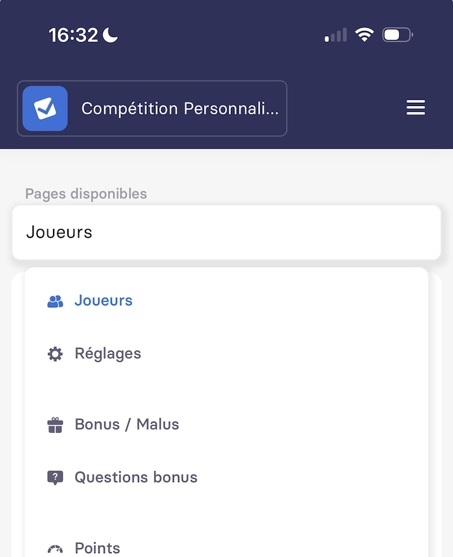Image resolution: width=453 pixels, height=557 pixels.
Task: Click the Bonus / Malus gift icon
Action: coord(55,425)
